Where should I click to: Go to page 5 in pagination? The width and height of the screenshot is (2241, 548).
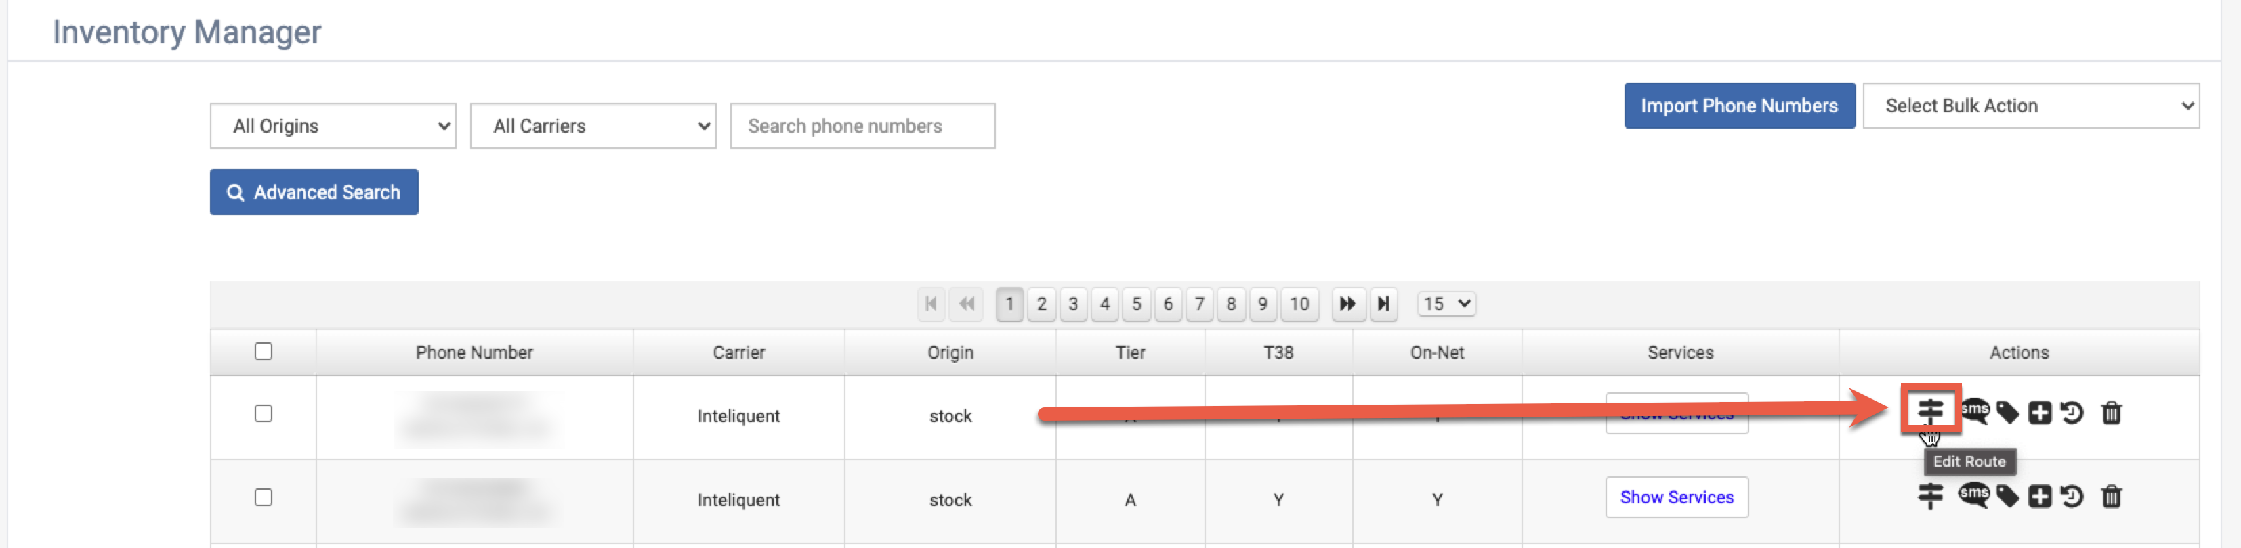tap(1135, 304)
